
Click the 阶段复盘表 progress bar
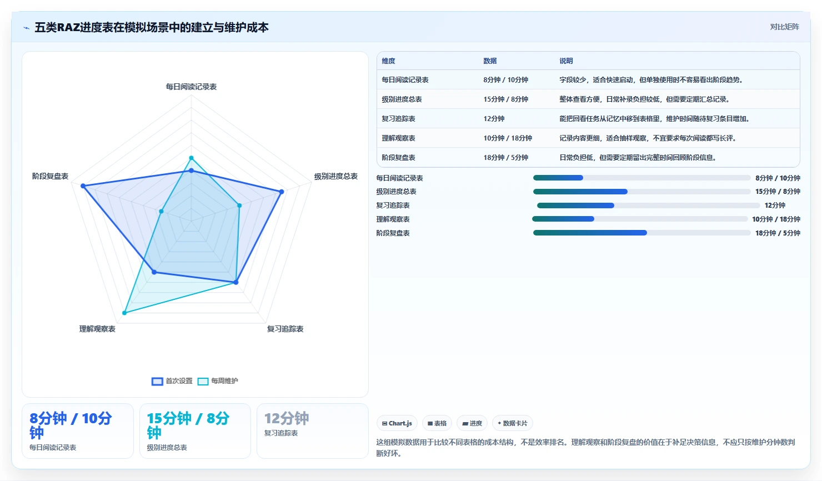point(641,233)
